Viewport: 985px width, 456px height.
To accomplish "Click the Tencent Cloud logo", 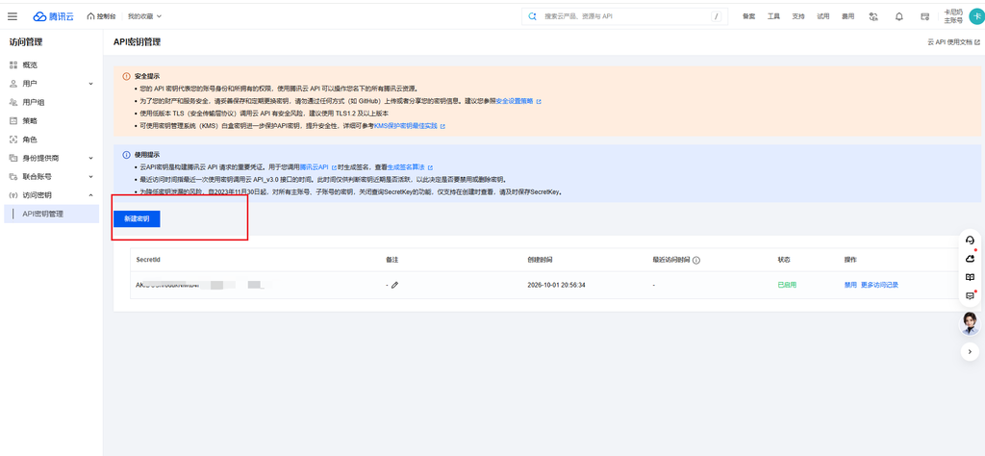I will coord(54,16).
